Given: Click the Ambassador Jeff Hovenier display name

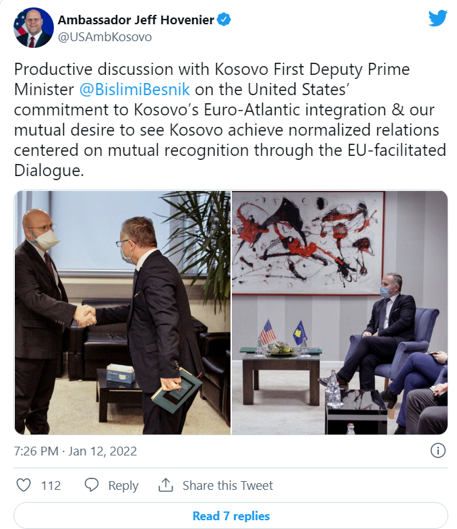Looking at the screenshot, I should [x=136, y=20].
